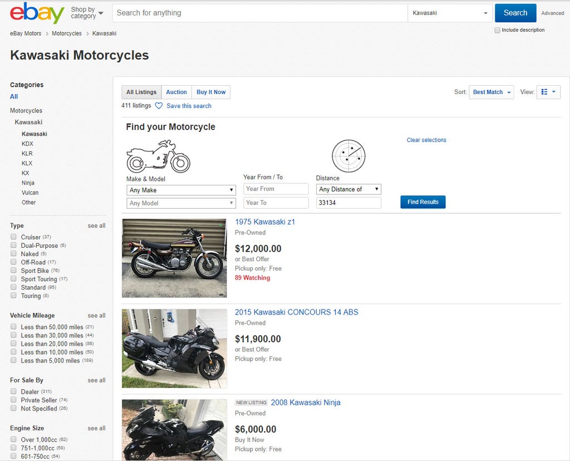570x461 pixels.
Task: Click see all beside Type
Action: (x=96, y=226)
